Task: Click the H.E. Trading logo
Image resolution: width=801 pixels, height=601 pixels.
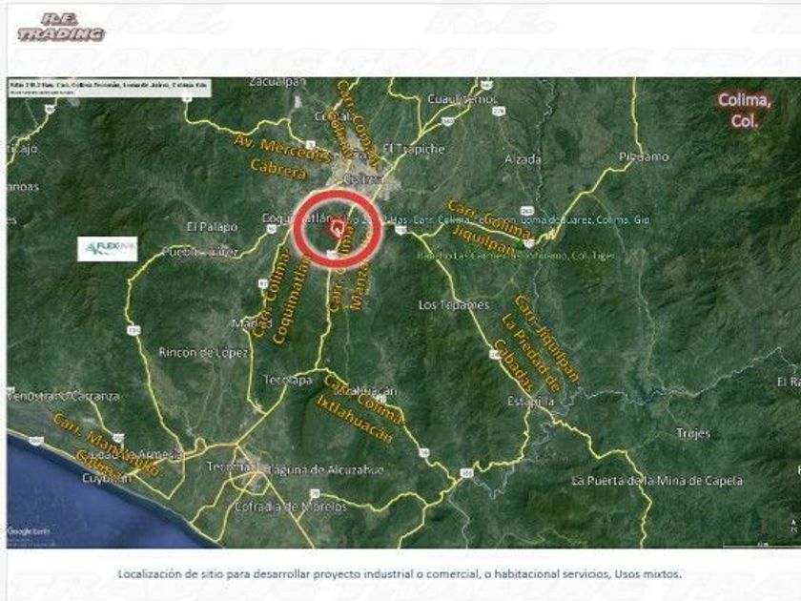Action: point(61,28)
